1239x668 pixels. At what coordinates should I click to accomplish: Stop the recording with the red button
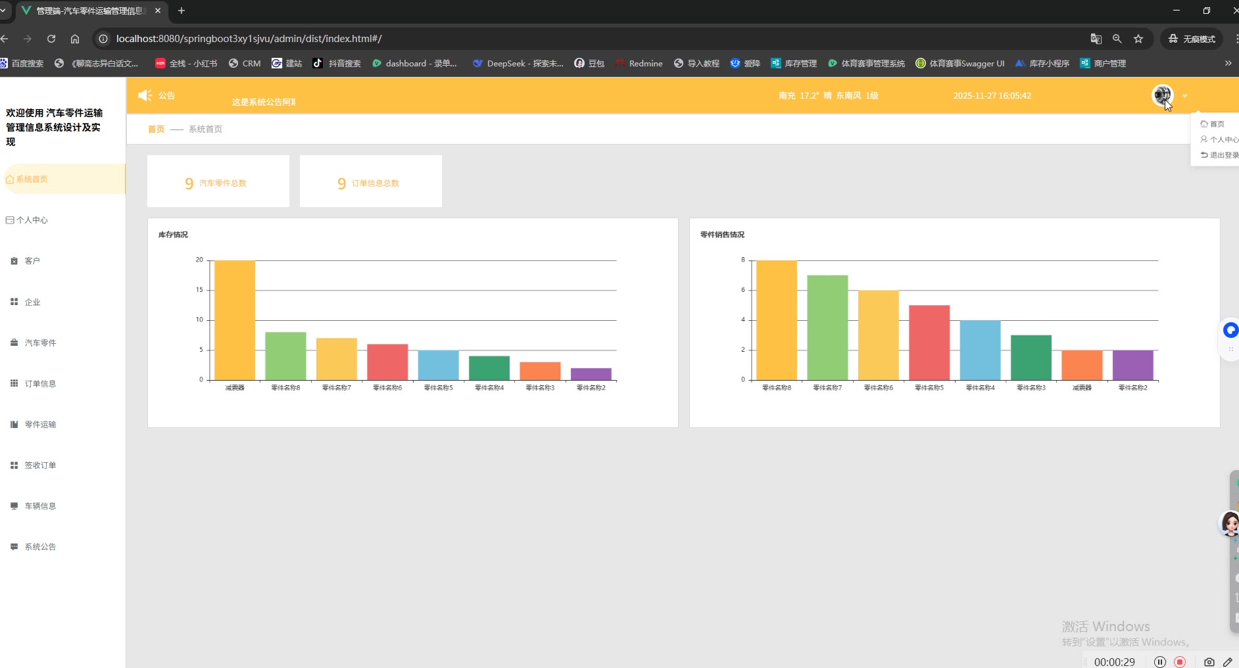pyautogui.click(x=1180, y=661)
